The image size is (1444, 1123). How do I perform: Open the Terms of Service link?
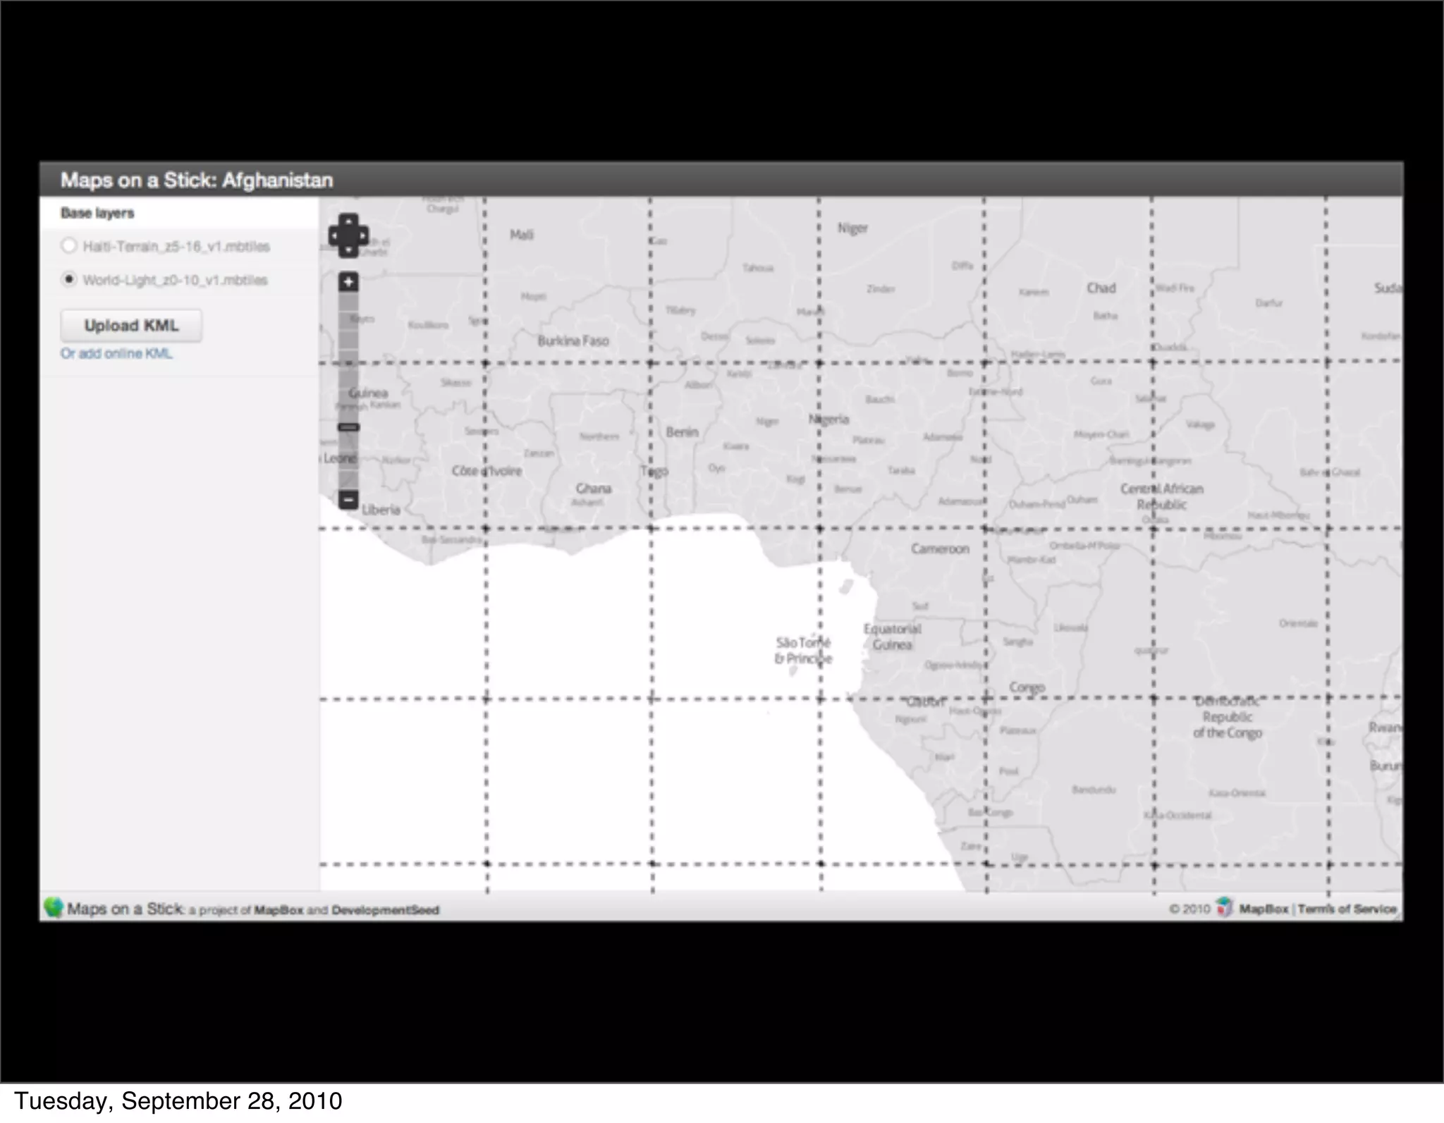[1347, 909]
